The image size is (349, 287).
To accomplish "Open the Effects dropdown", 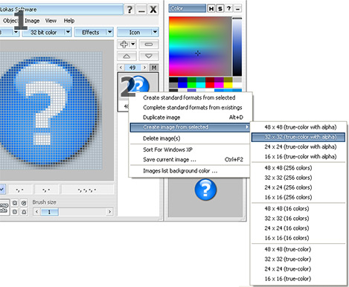I will click(95, 32).
